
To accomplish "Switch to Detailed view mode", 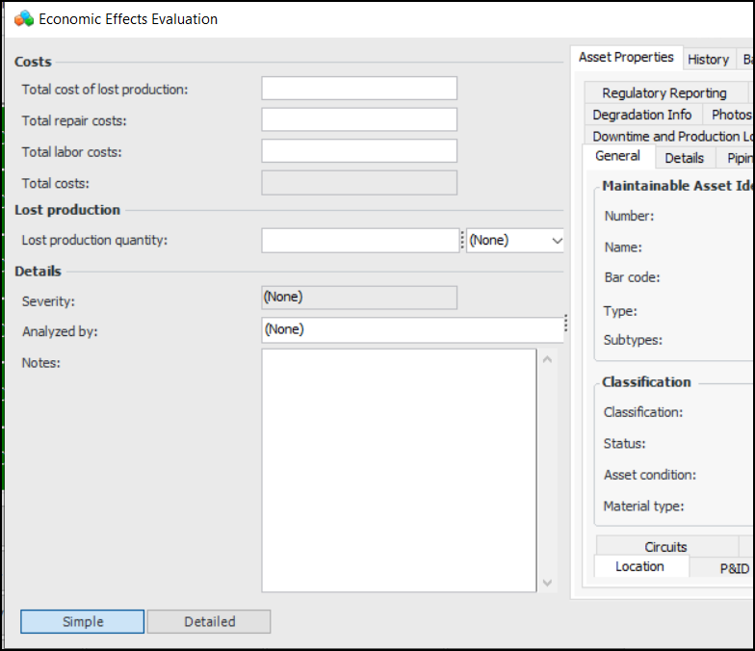I will 209,621.
